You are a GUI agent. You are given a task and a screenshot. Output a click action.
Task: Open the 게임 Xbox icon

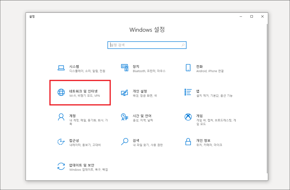(x=188, y=117)
